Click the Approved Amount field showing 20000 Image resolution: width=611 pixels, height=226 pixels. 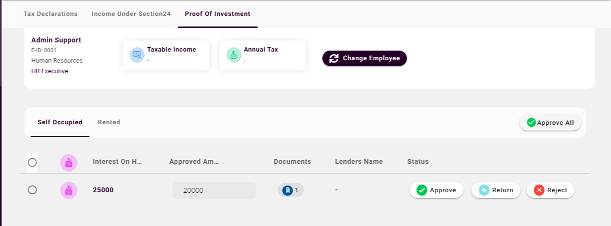(214, 190)
